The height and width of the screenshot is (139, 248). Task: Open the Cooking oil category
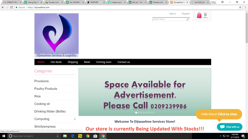42,104
